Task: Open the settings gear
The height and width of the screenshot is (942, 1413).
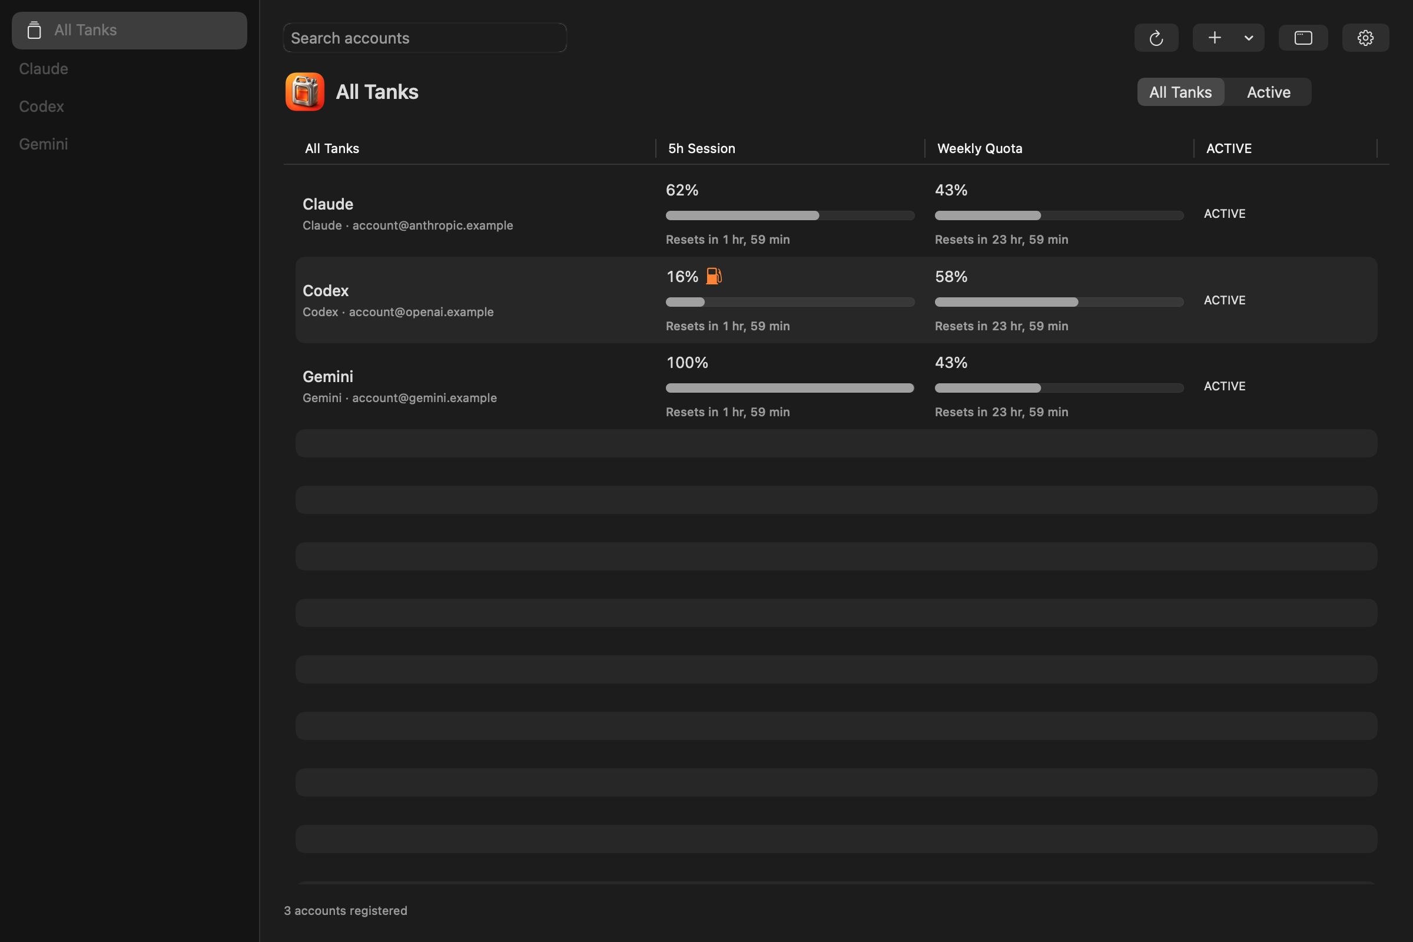Action: (1365, 38)
